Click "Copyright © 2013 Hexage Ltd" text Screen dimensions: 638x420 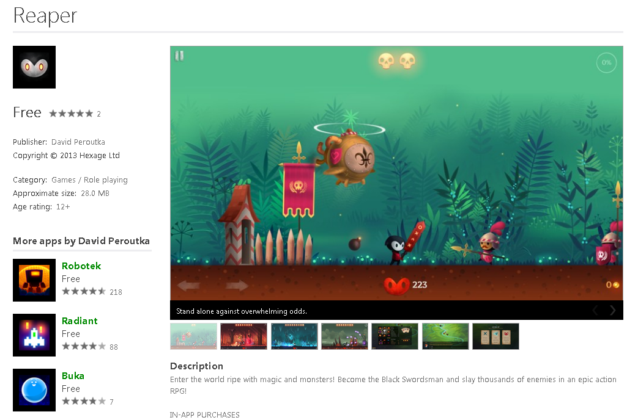66,156
